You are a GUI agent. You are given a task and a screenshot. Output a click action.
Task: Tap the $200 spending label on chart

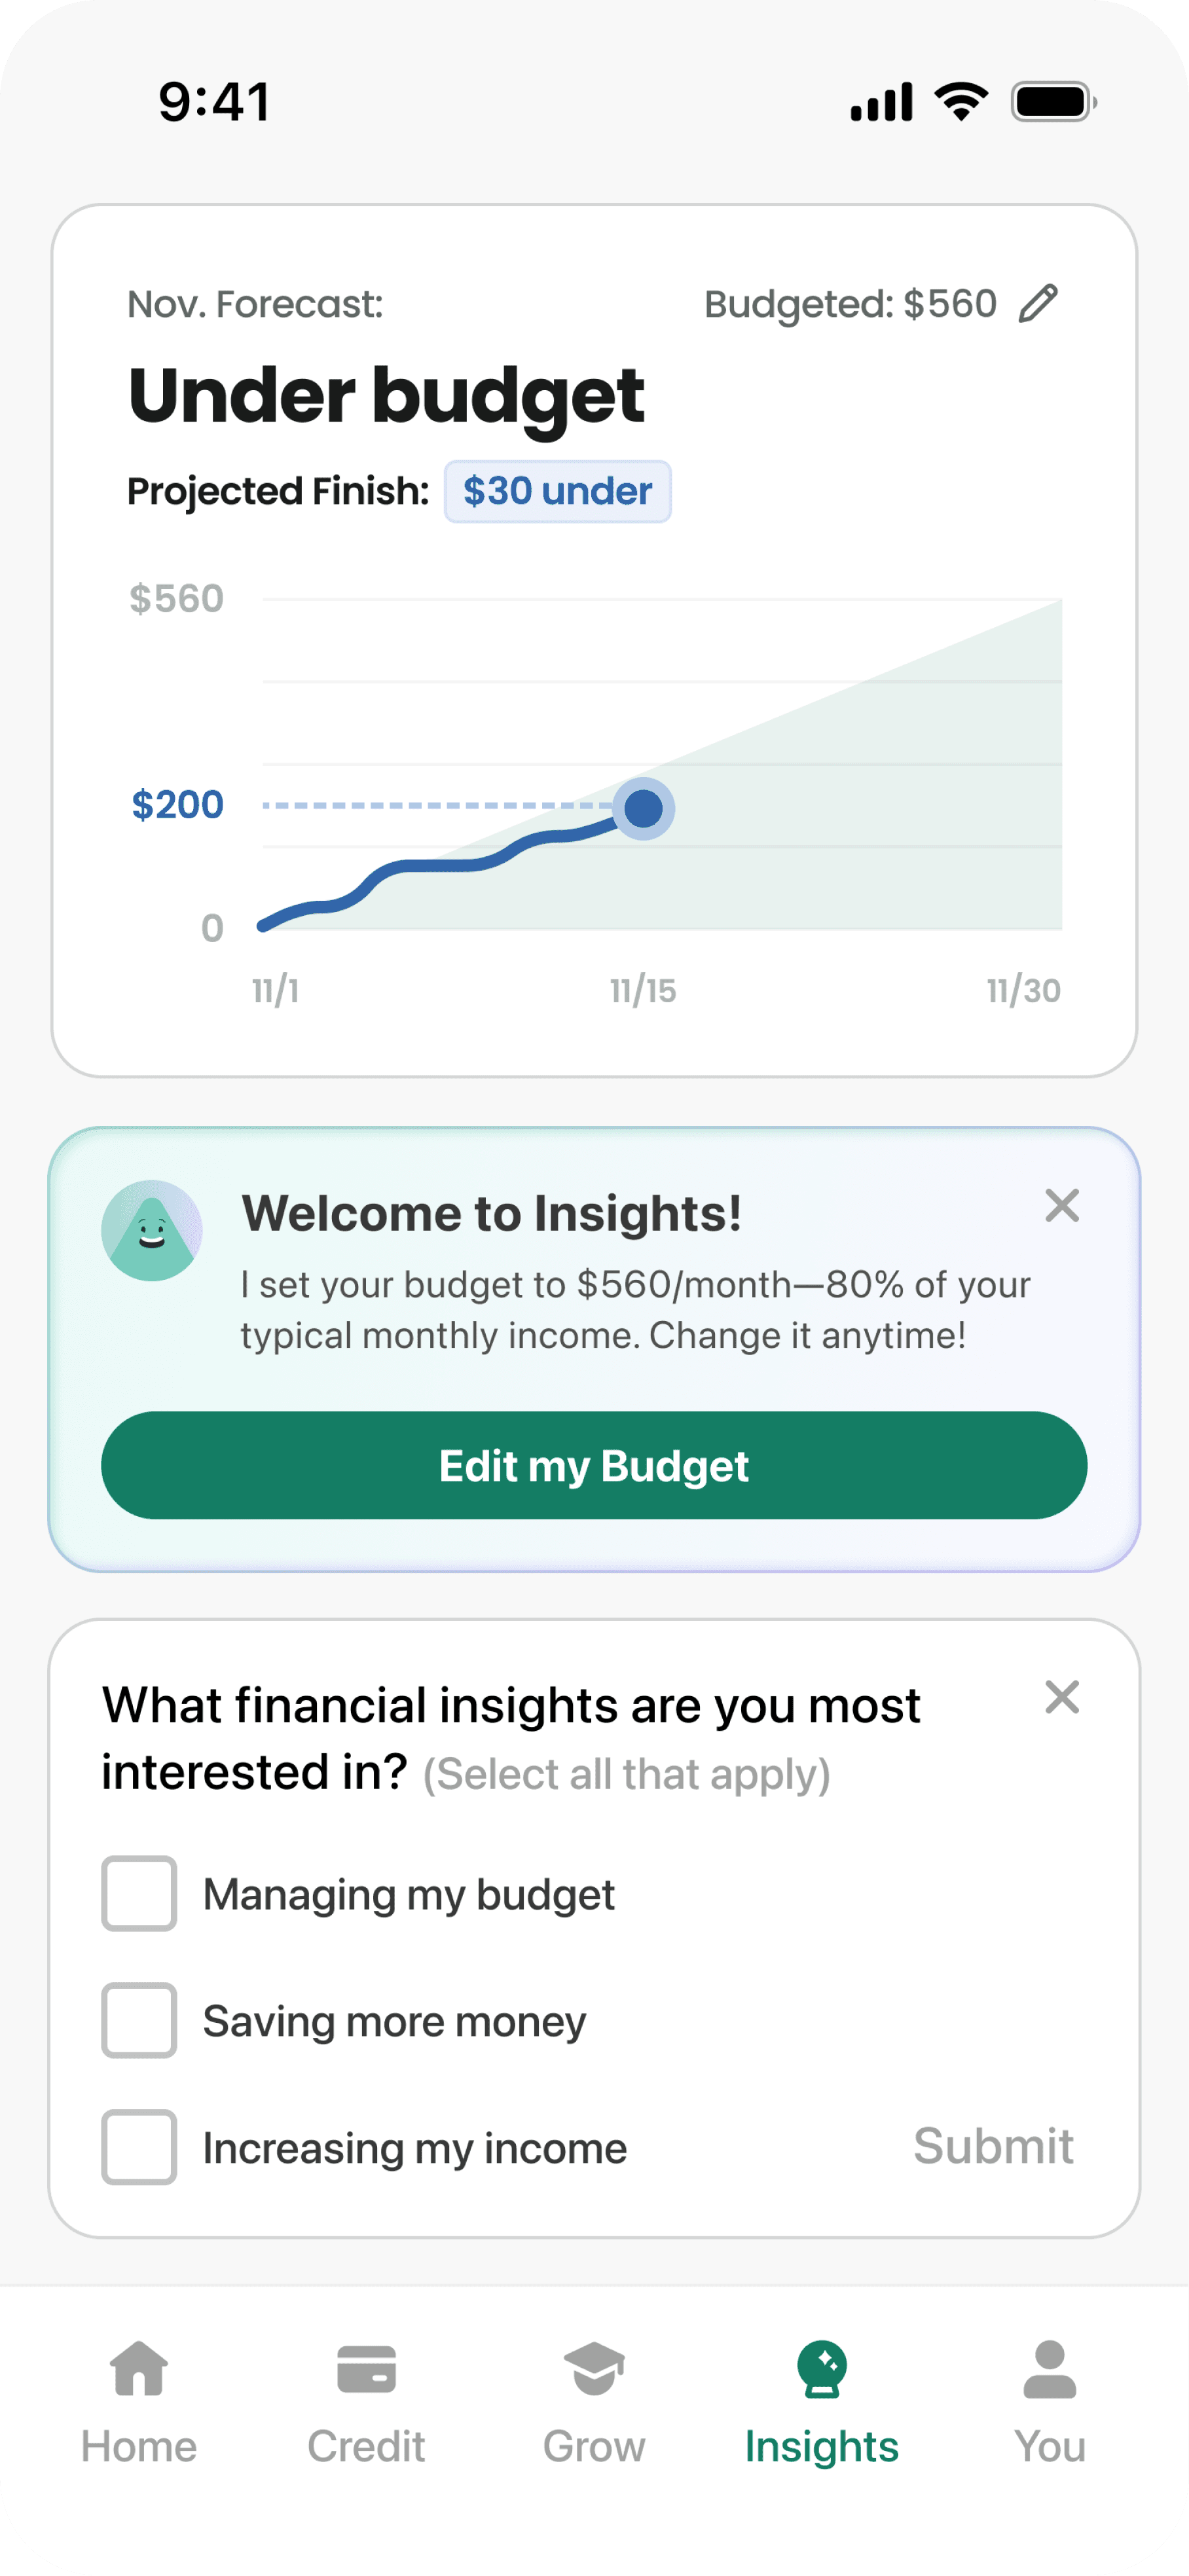(x=177, y=804)
